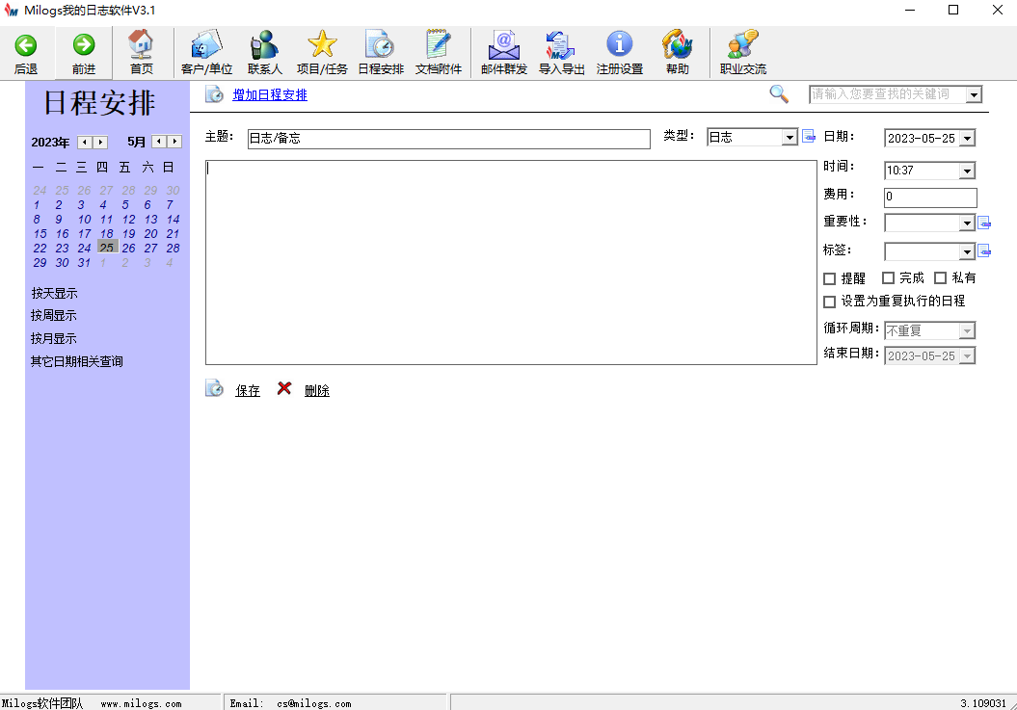The height and width of the screenshot is (710, 1017).
Task: Expand the search keyword dropdown arrow
Action: point(974,94)
